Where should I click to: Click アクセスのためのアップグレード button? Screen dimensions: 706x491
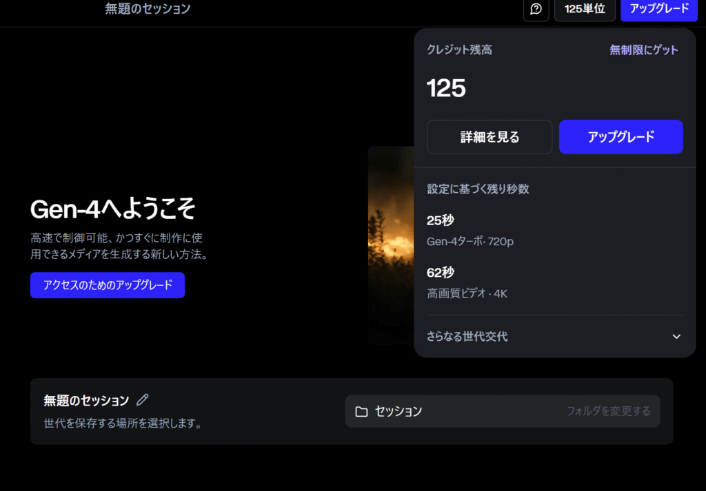(108, 285)
